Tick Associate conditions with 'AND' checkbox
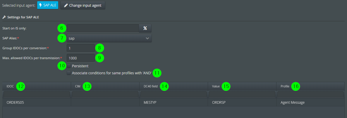 pyautogui.click(x=69, y=73)
